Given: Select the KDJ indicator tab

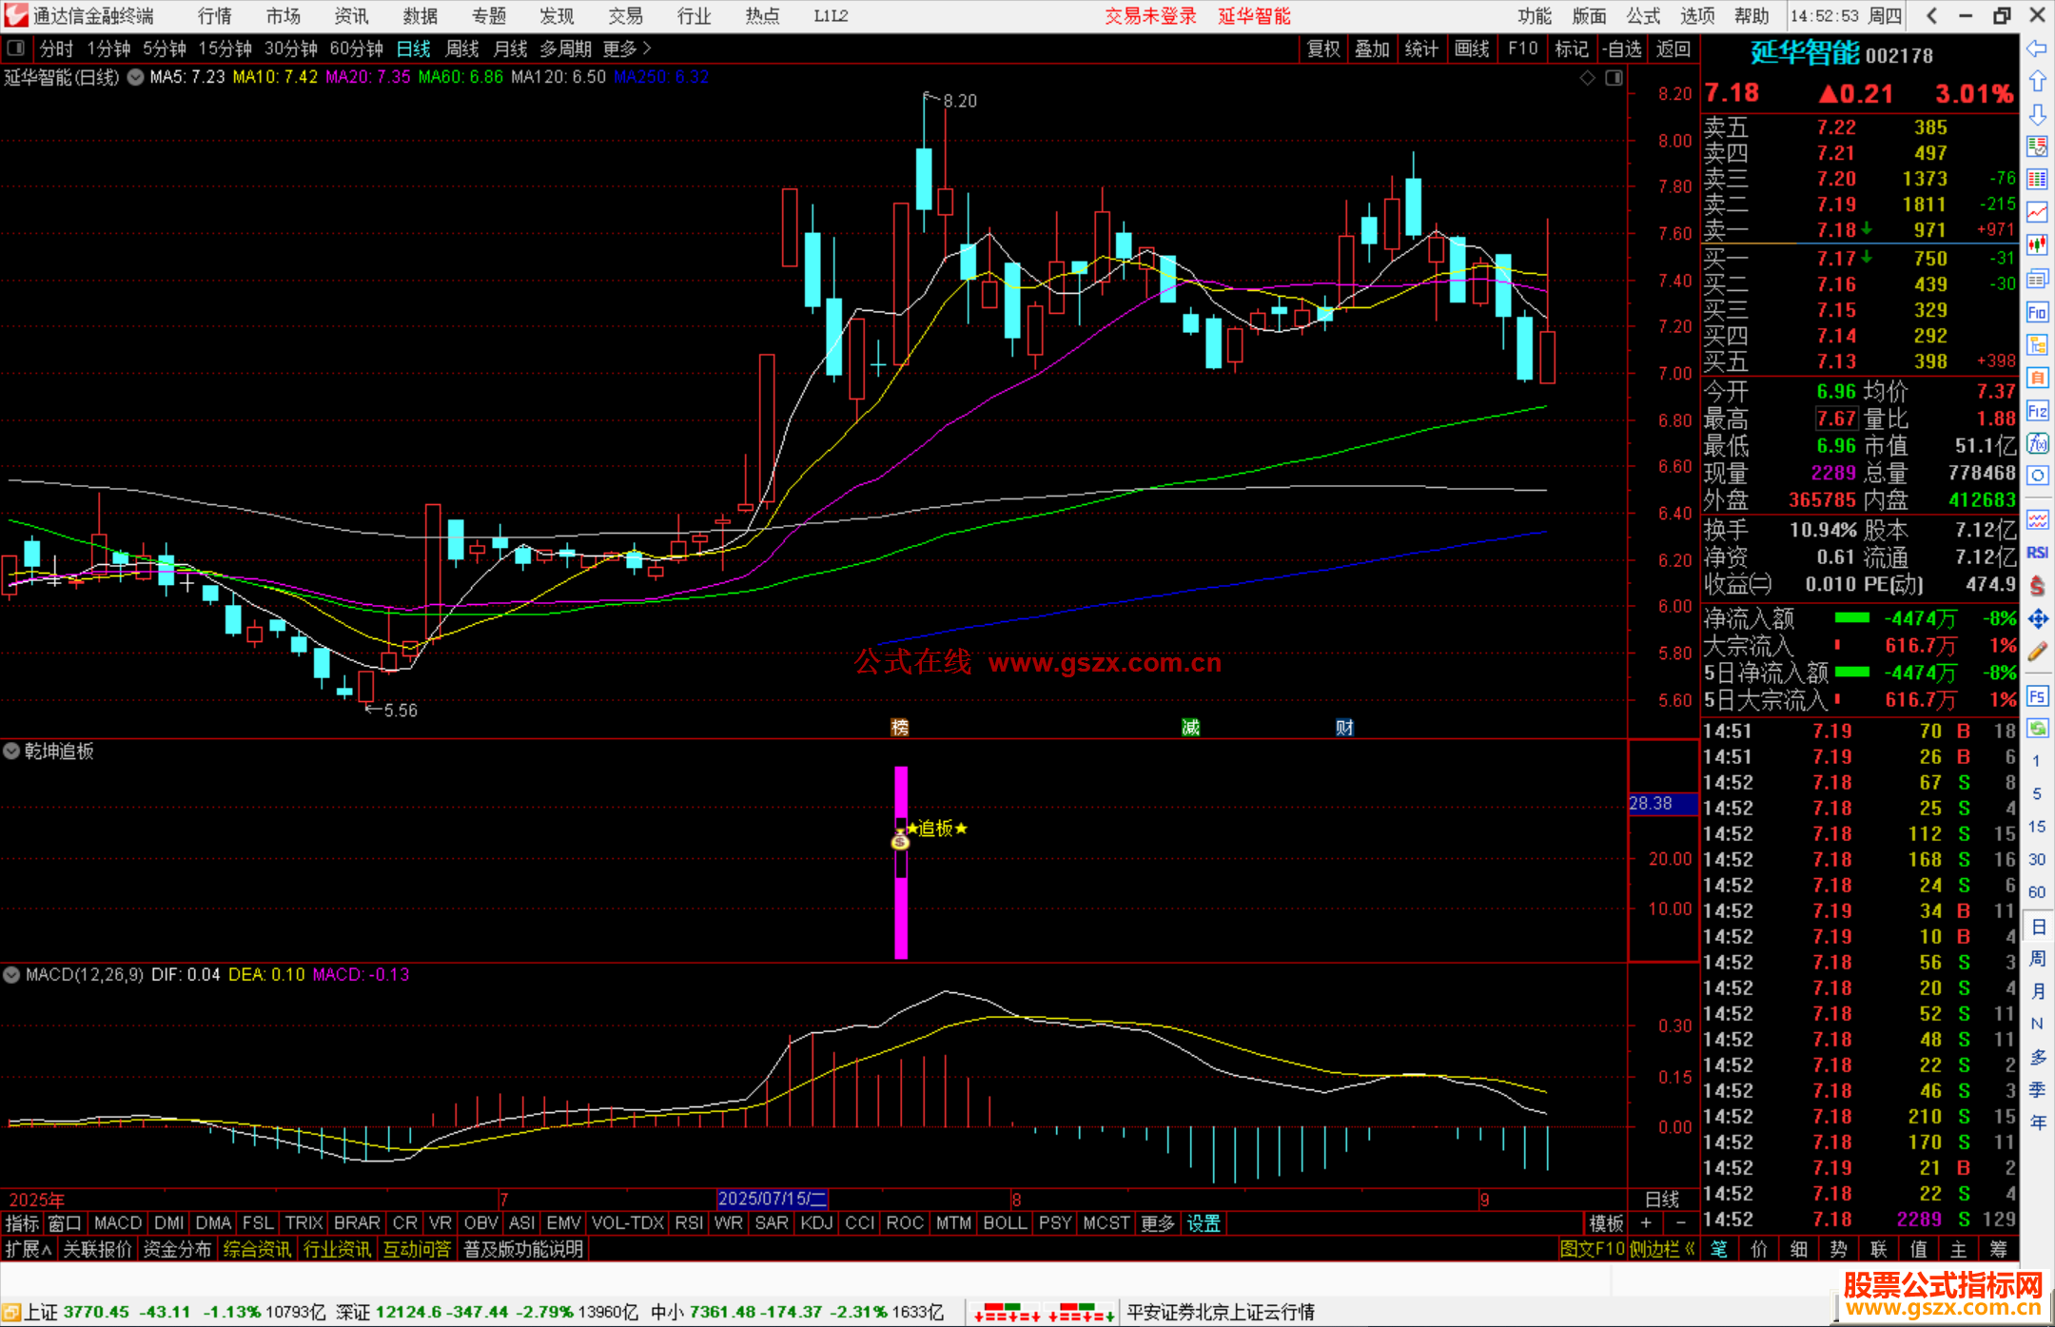Looking at the screenshot, I should (816, 1223).
